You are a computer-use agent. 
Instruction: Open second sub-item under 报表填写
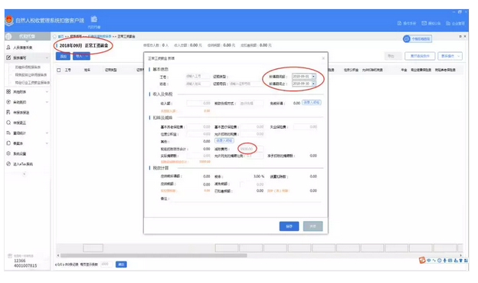coord(31,75)
